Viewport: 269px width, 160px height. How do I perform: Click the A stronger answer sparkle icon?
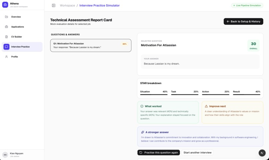(x=143, y=132)
